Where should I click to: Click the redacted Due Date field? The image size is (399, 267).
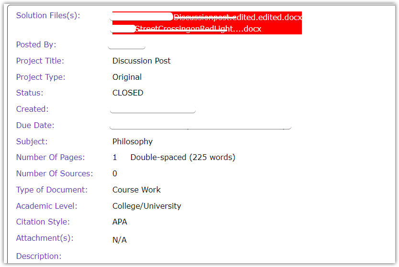[x=200, y=125]
